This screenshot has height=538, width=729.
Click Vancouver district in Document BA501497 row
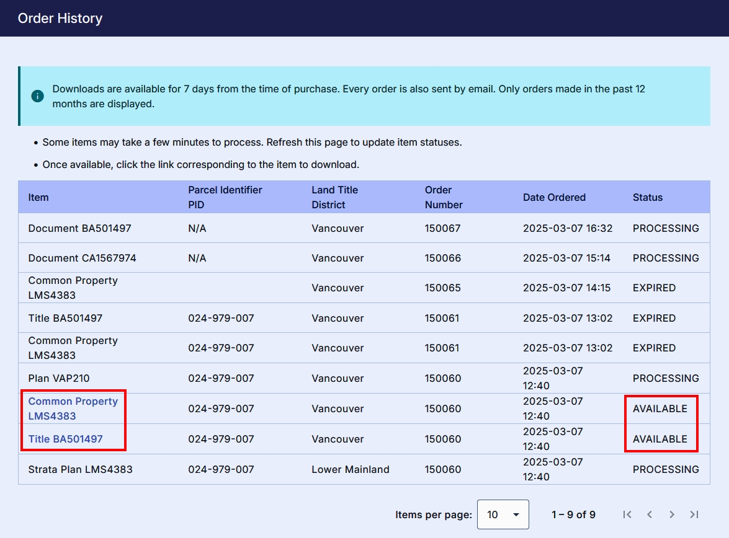point(338,228)
